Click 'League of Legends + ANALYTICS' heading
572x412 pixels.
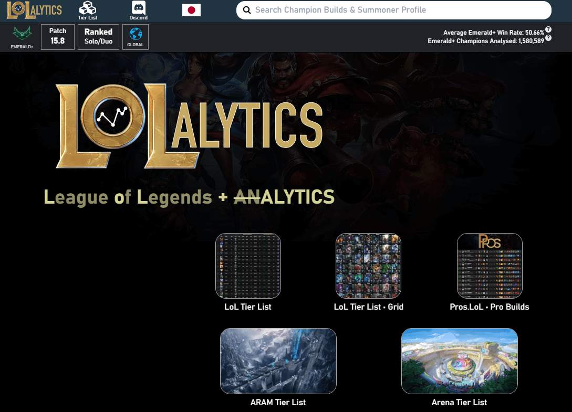click(189, 197)
